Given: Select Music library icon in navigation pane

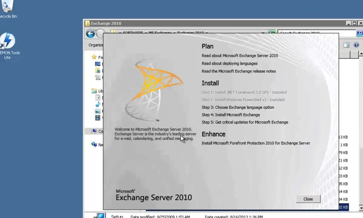Looking at the screenshot, I should click(x=98, y=104).
